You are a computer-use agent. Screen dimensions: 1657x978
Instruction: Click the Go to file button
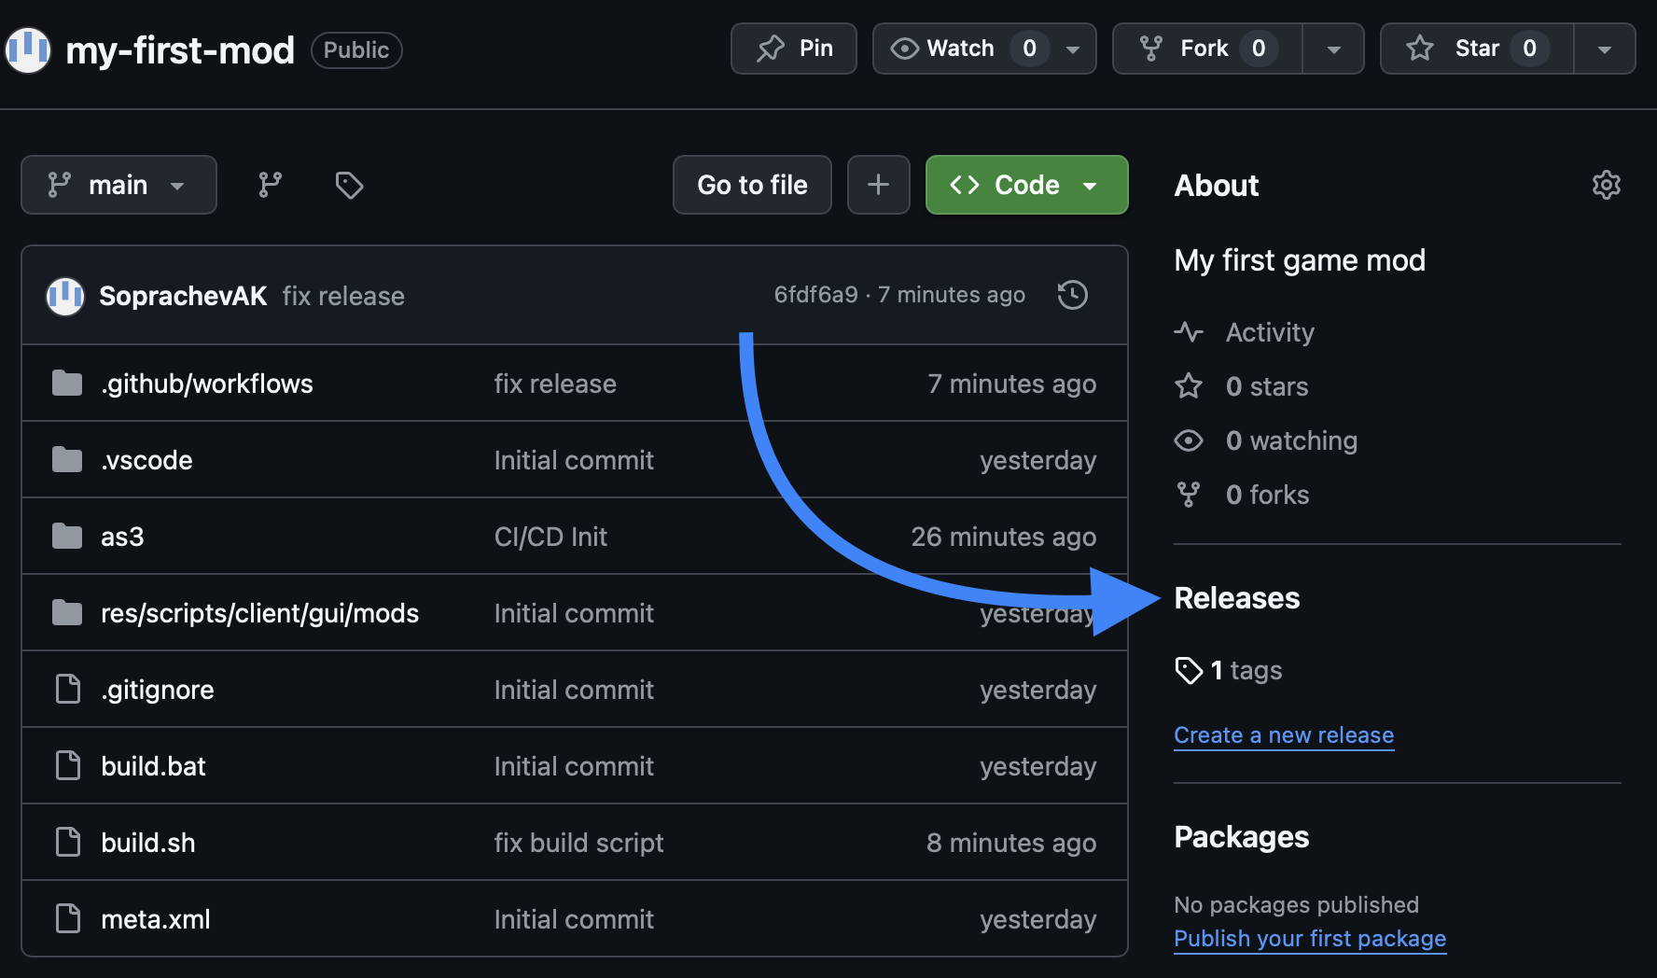752,185
